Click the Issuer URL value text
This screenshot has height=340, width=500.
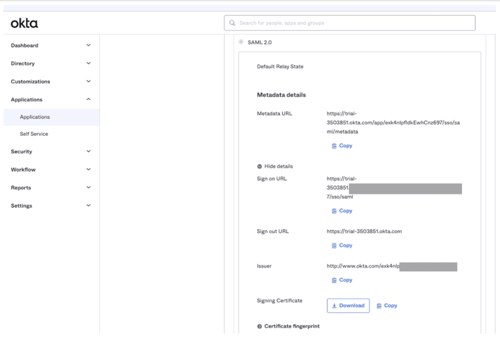363,266
